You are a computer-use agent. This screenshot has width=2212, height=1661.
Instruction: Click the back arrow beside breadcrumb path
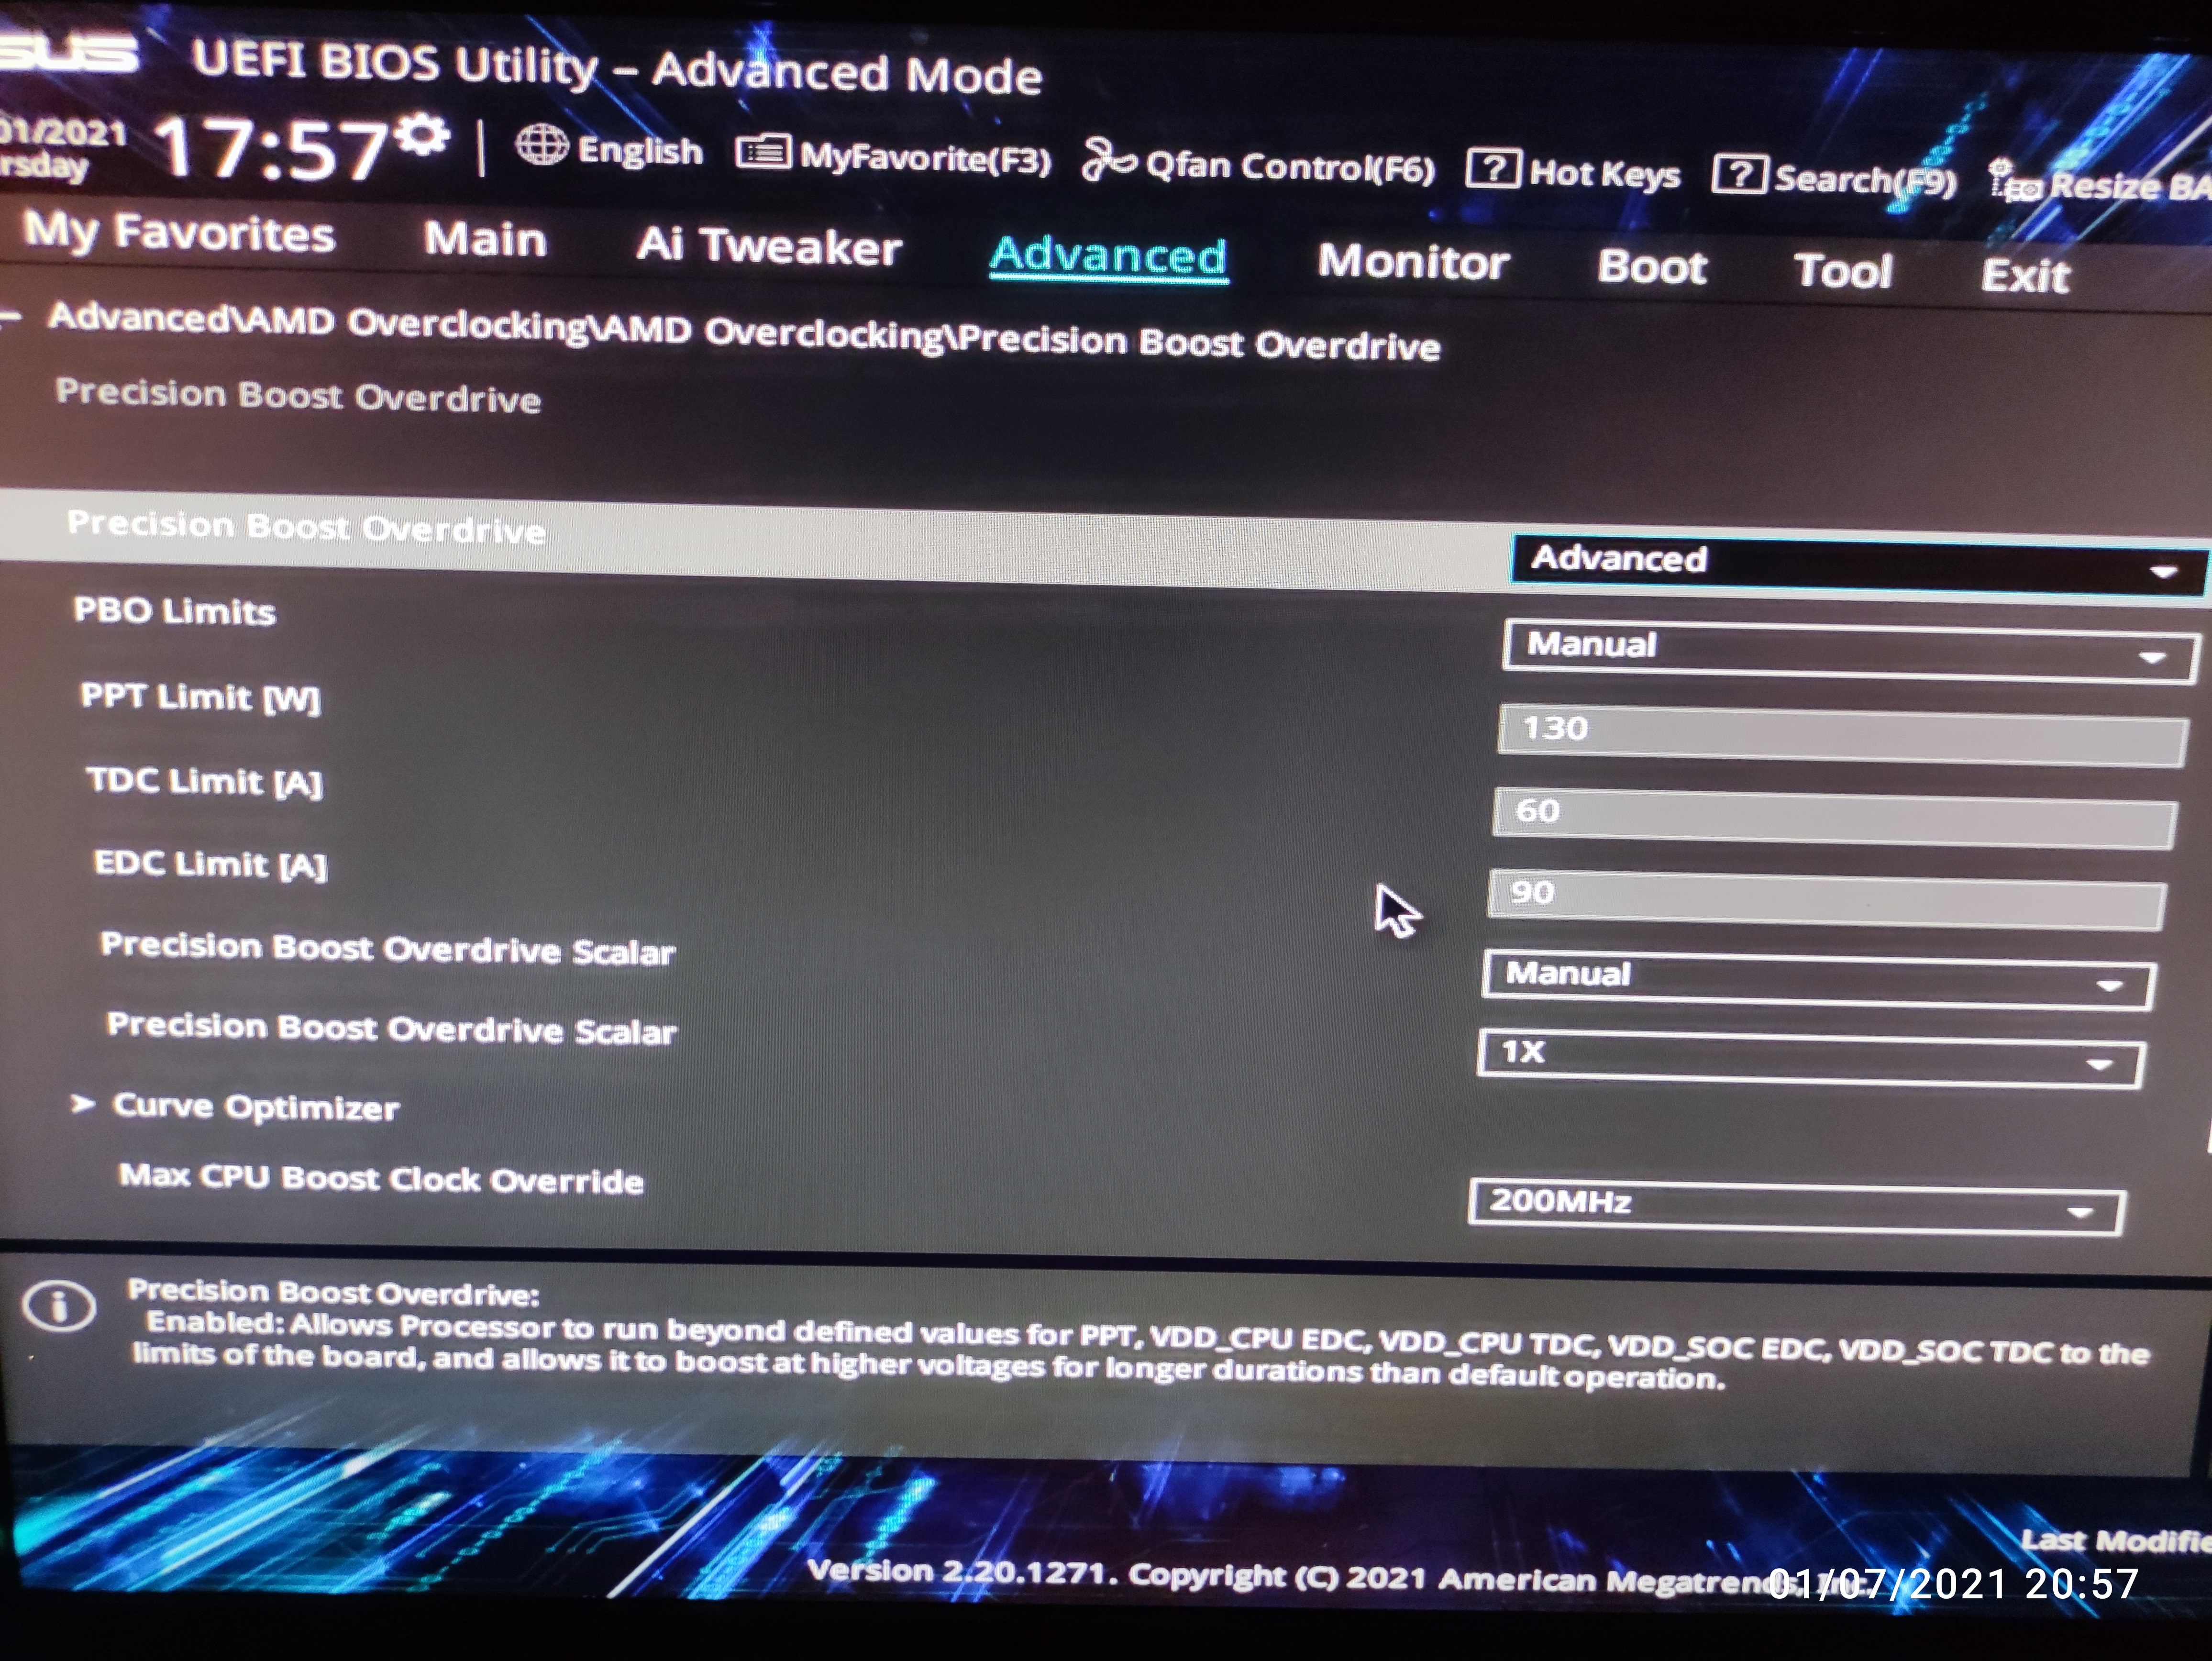click(10, 317)
